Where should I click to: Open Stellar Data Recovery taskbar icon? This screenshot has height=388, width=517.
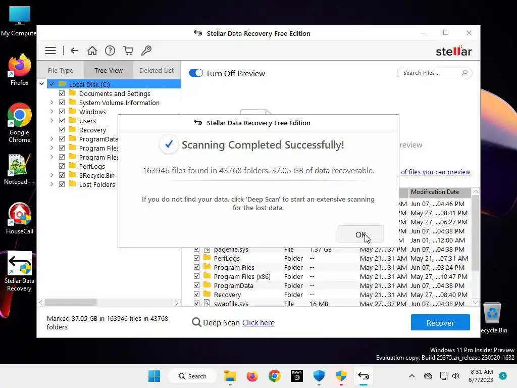tap(364, 376)
